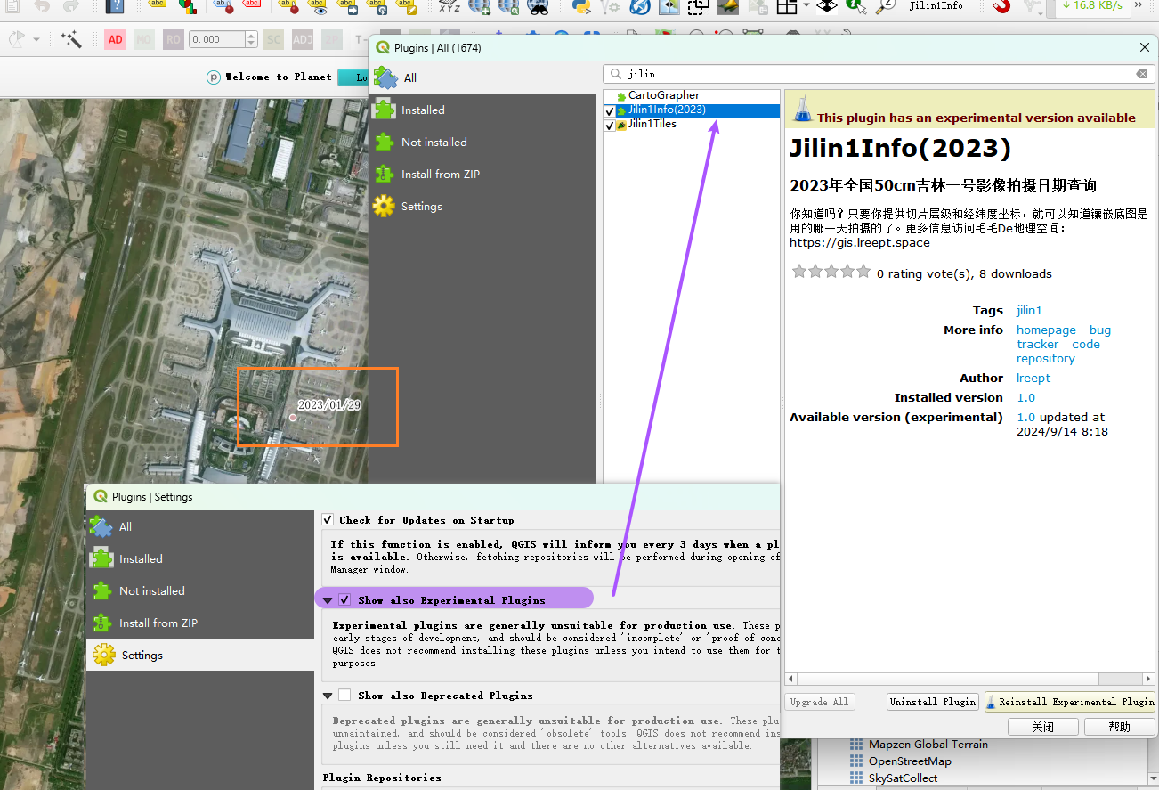
Task: Click the RO toolbar button
Action: pos(174,39)
